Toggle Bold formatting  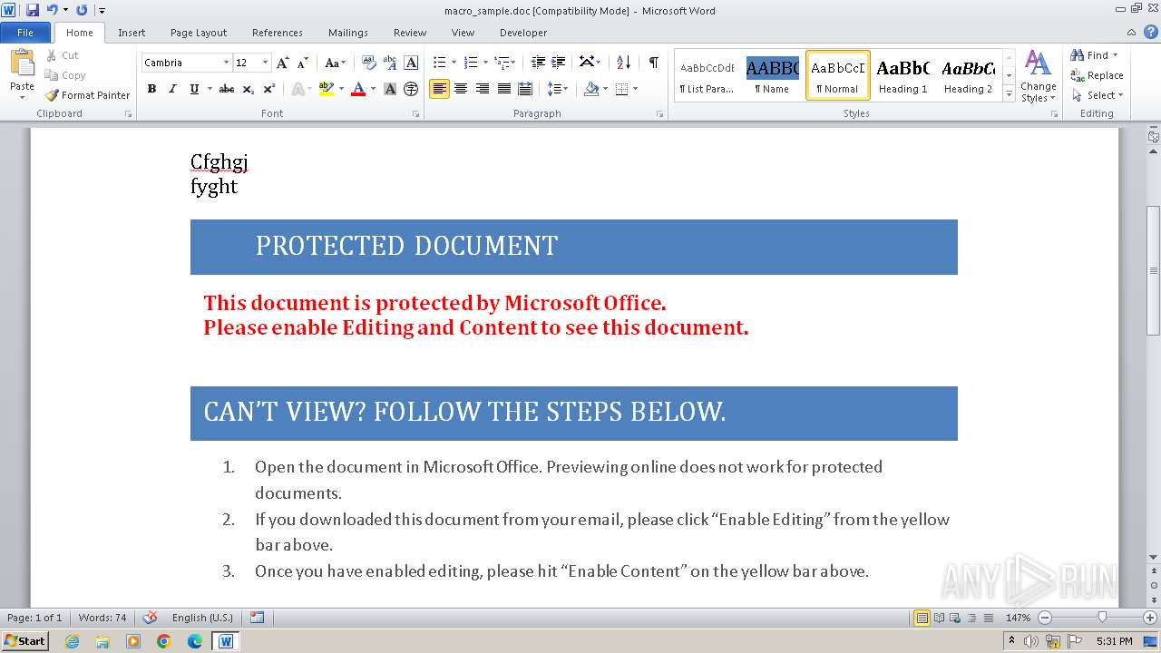click(151, 89)
